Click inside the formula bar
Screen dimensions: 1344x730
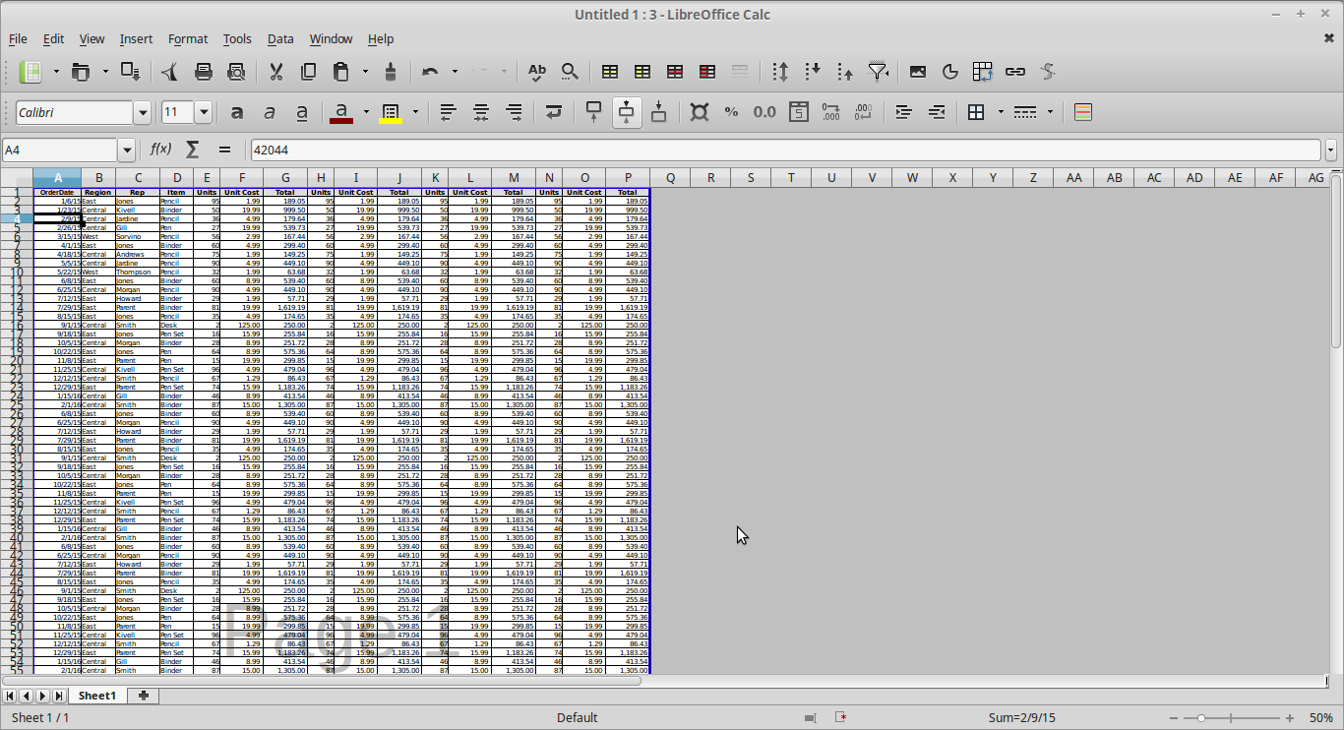tap(689, 149)
